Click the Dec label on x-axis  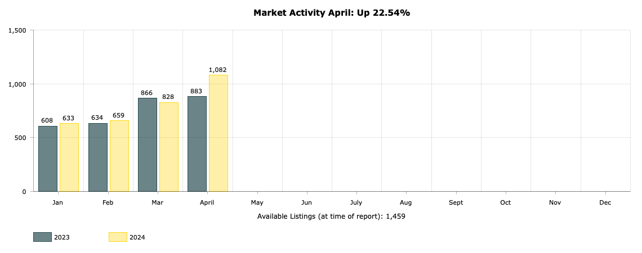[x=605, y=203]
